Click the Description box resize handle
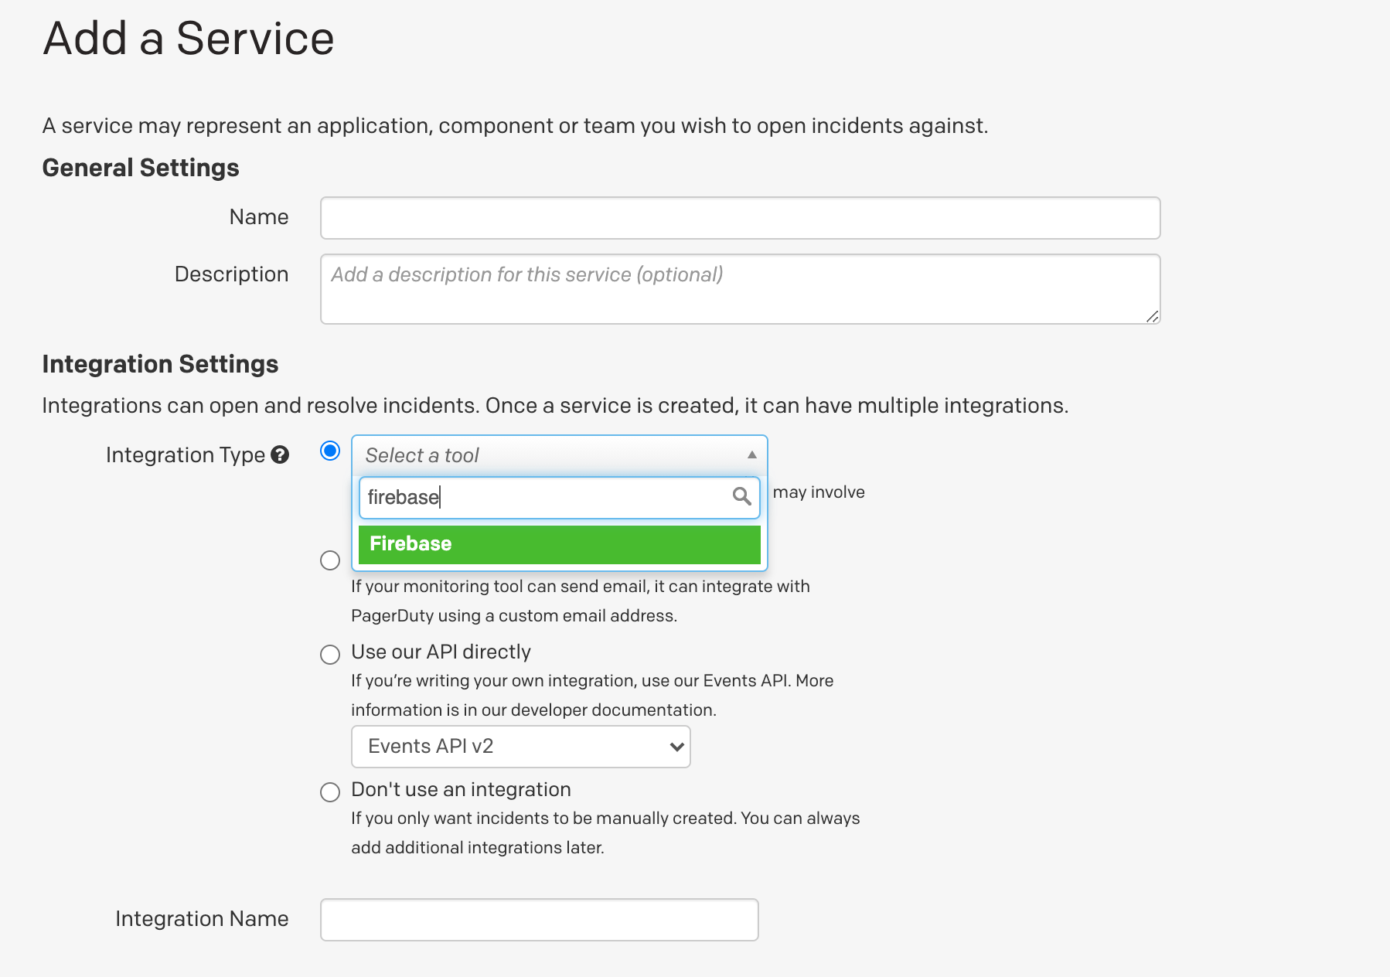Viewport: 1390px width, 977px height. (x=1152, y=316)
